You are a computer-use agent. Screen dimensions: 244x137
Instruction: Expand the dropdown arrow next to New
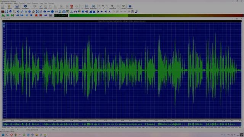pos(6,7)
